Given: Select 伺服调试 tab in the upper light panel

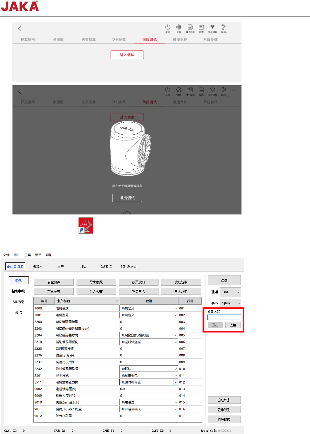Looking at the screenshot, I should click(x=149, y=39).
